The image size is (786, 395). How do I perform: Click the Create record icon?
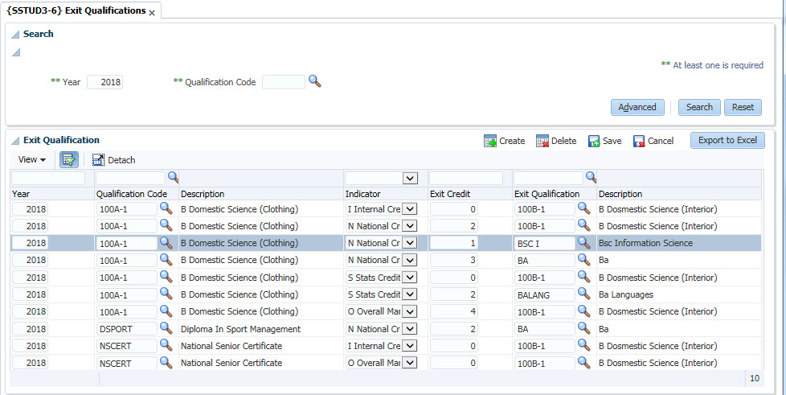tap(489, 141)
